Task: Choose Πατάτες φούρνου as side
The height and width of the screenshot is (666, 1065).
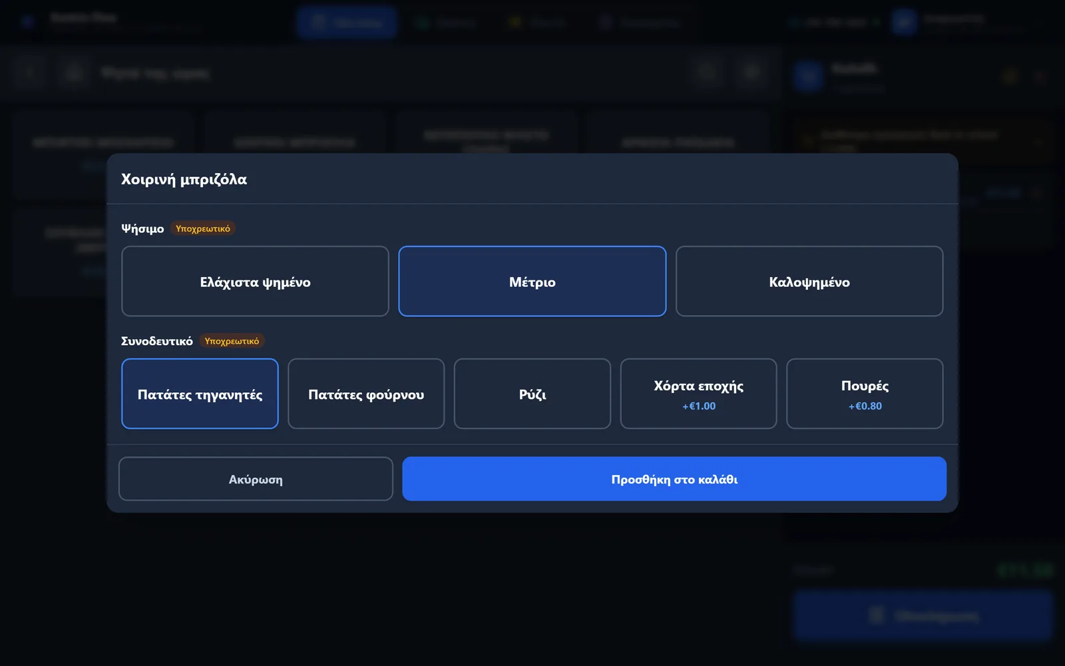Action: 366,394
